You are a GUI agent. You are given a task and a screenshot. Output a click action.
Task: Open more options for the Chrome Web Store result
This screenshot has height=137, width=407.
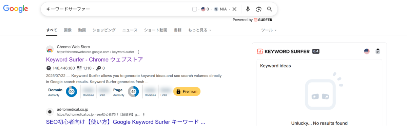(x=138, y=52)
